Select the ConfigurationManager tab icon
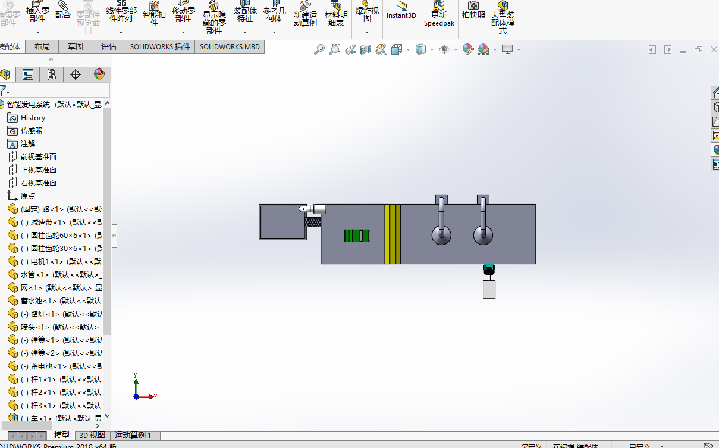 click(x=51, y=74)
